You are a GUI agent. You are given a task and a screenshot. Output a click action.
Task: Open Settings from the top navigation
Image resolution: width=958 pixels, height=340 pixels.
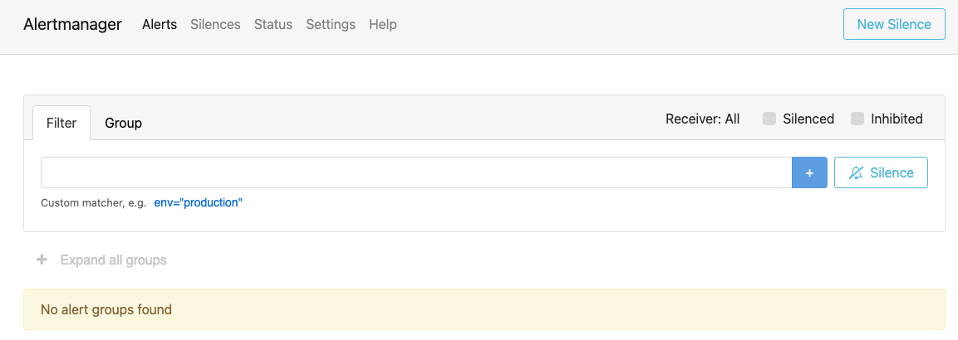331,24
